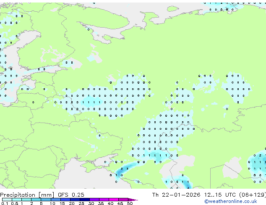Click the '10' legend scale label

coord(52,203)
